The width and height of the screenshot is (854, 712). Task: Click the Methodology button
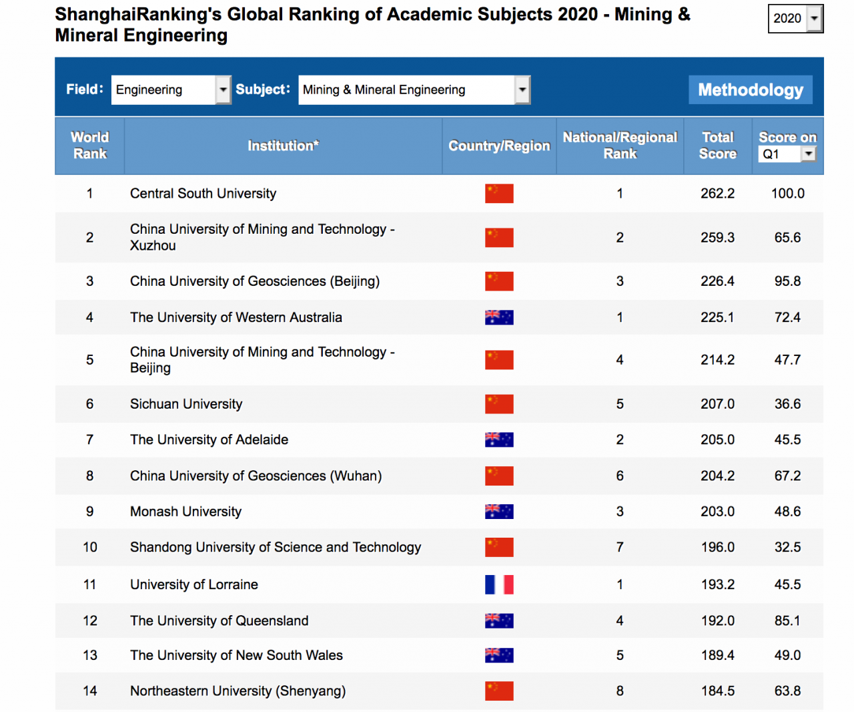coord(750,90)
